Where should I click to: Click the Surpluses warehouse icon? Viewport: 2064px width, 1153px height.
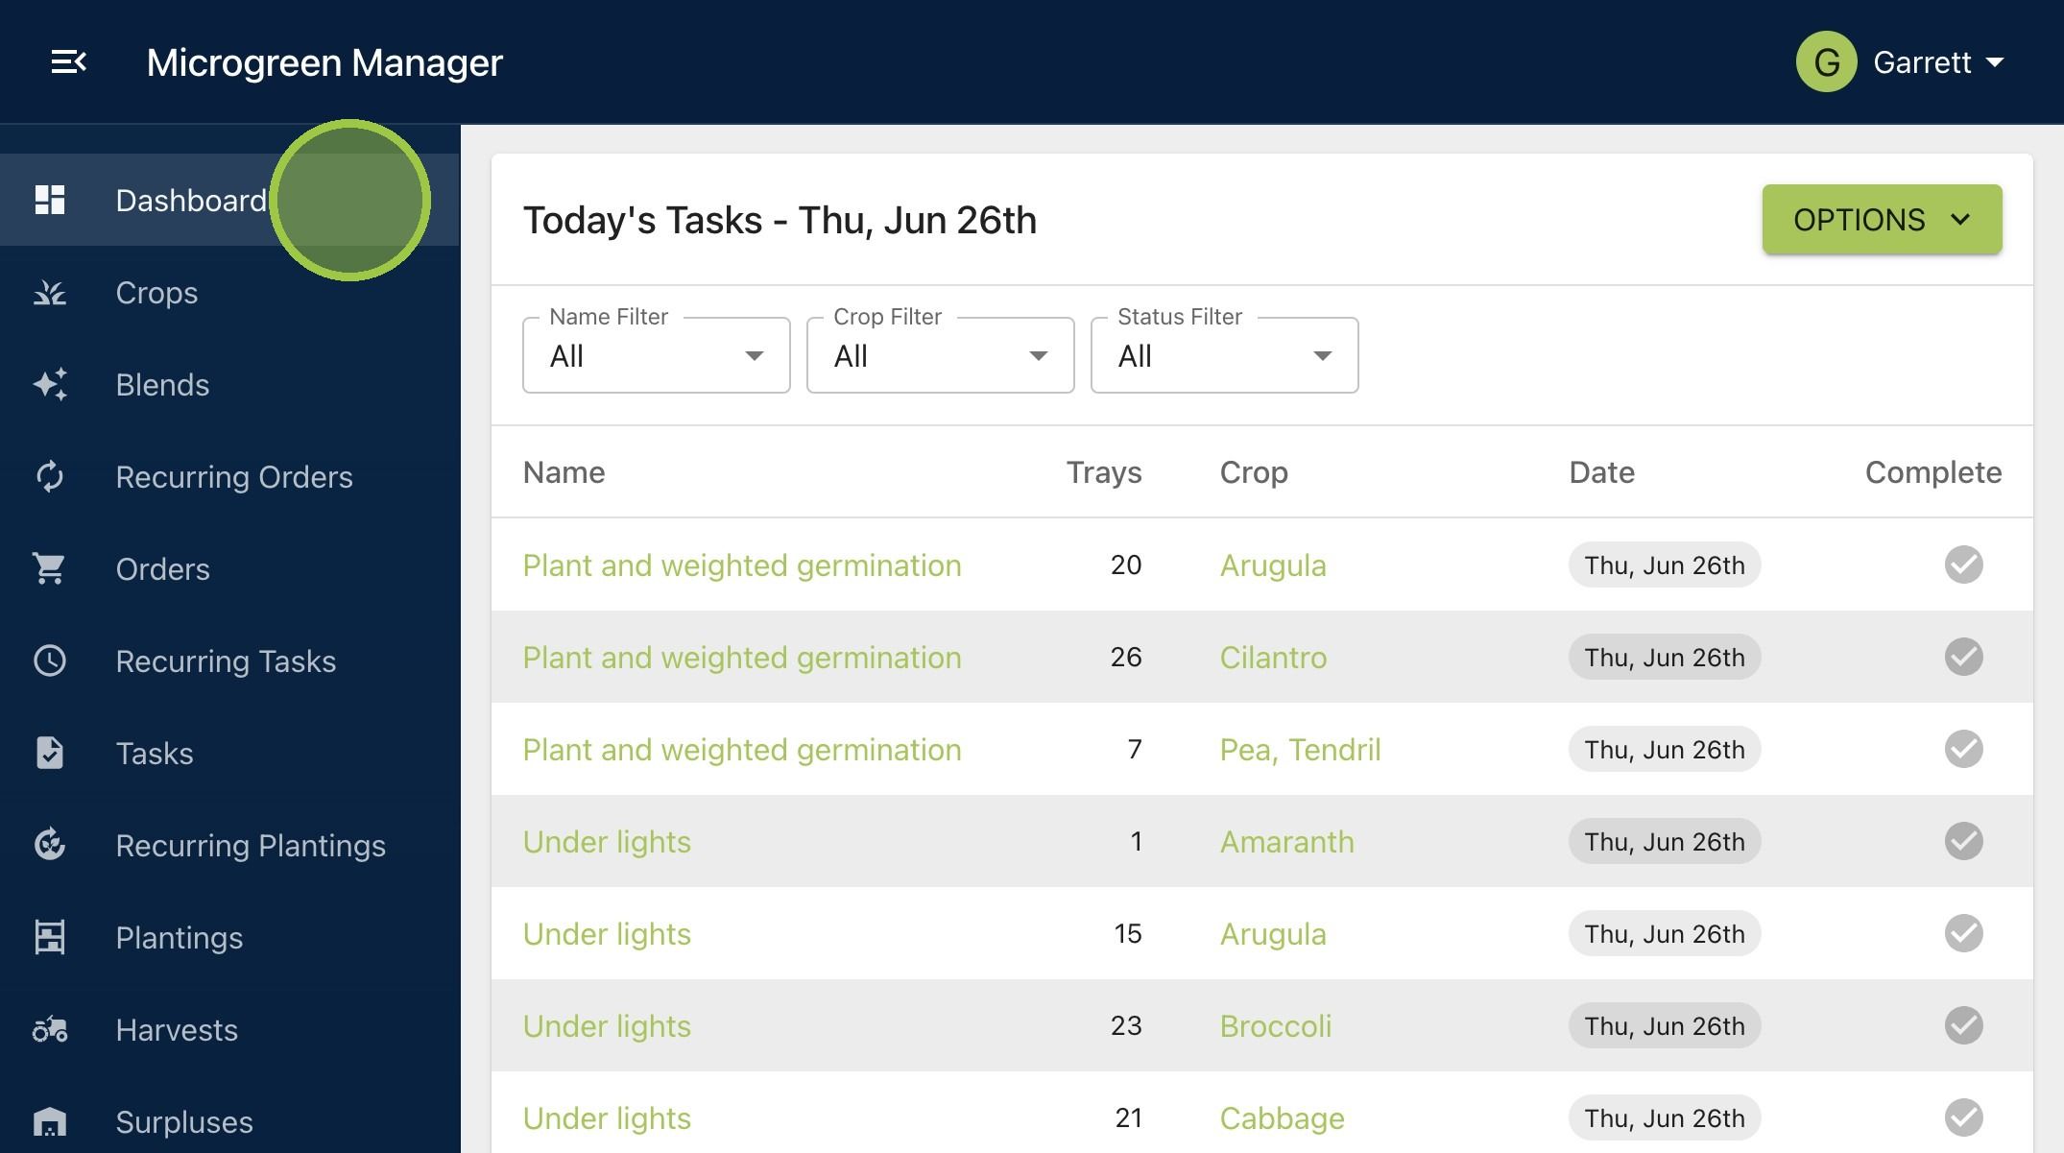(50, 1121)
